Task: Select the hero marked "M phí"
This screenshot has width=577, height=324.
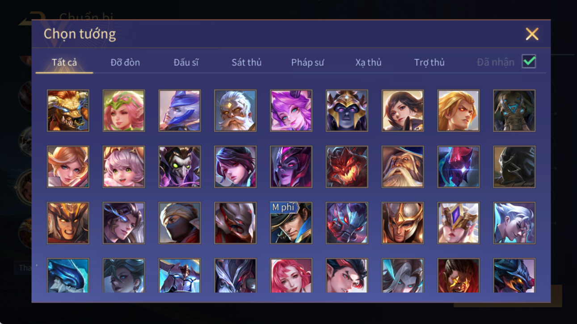Action: tap(291, 223)
